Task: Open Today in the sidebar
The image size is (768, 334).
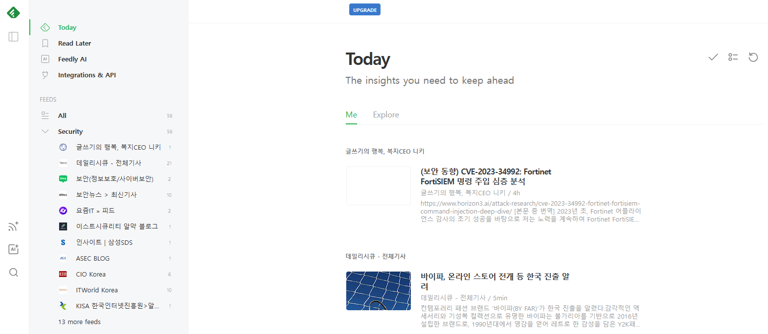Action: coord(67,28)
